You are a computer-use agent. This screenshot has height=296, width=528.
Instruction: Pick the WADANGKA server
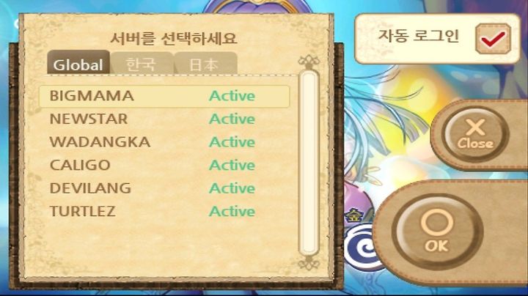tap(164, 142)
